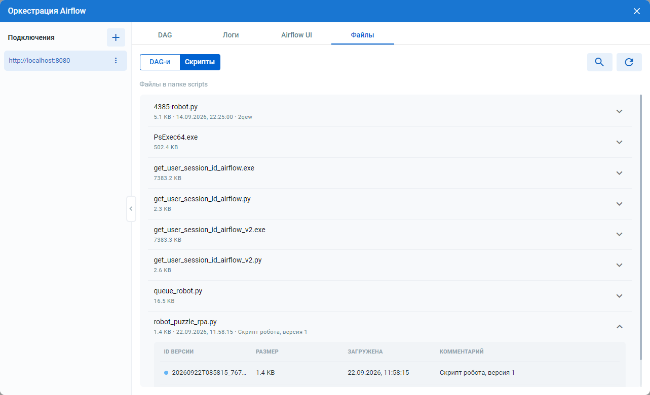This screenshot has height=395, width=650.
Task: Click КОММЕНТАРИЙ column header
Action: click(x=462, y=352)
